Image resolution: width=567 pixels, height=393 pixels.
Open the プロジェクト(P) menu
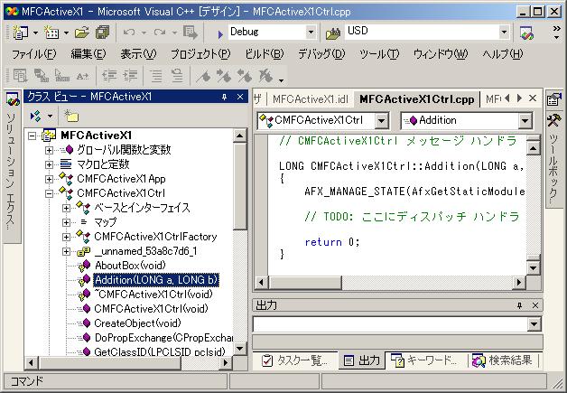(x=200, y=54)
